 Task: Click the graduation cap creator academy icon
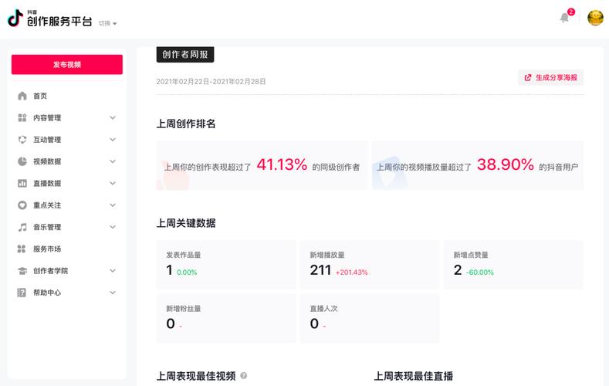click(22, 271)
